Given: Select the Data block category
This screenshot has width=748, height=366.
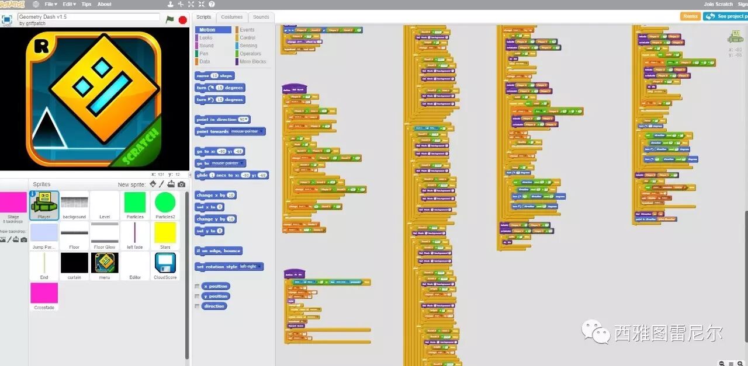Looking at the screenshot, I should (x=205, y=61).
